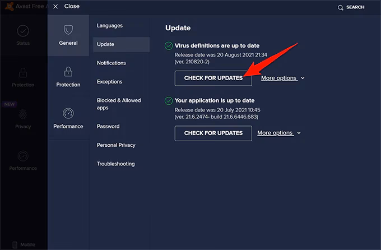The height and width of the screenshot is (250, 381).
Task: Click the green check beside Your application
Action: coord(169,101)
